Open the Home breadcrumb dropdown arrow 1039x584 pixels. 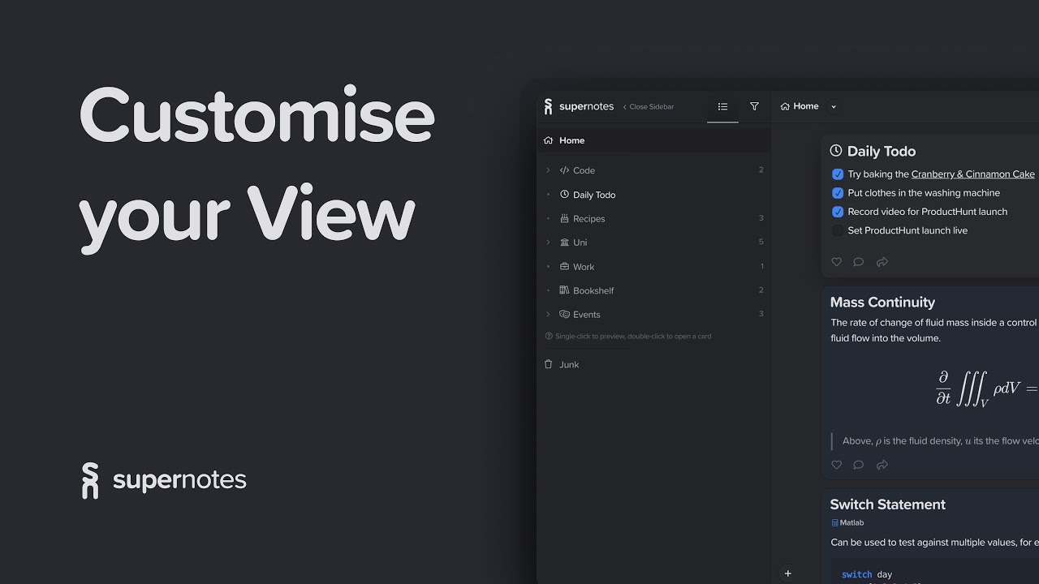coord(833,106)
